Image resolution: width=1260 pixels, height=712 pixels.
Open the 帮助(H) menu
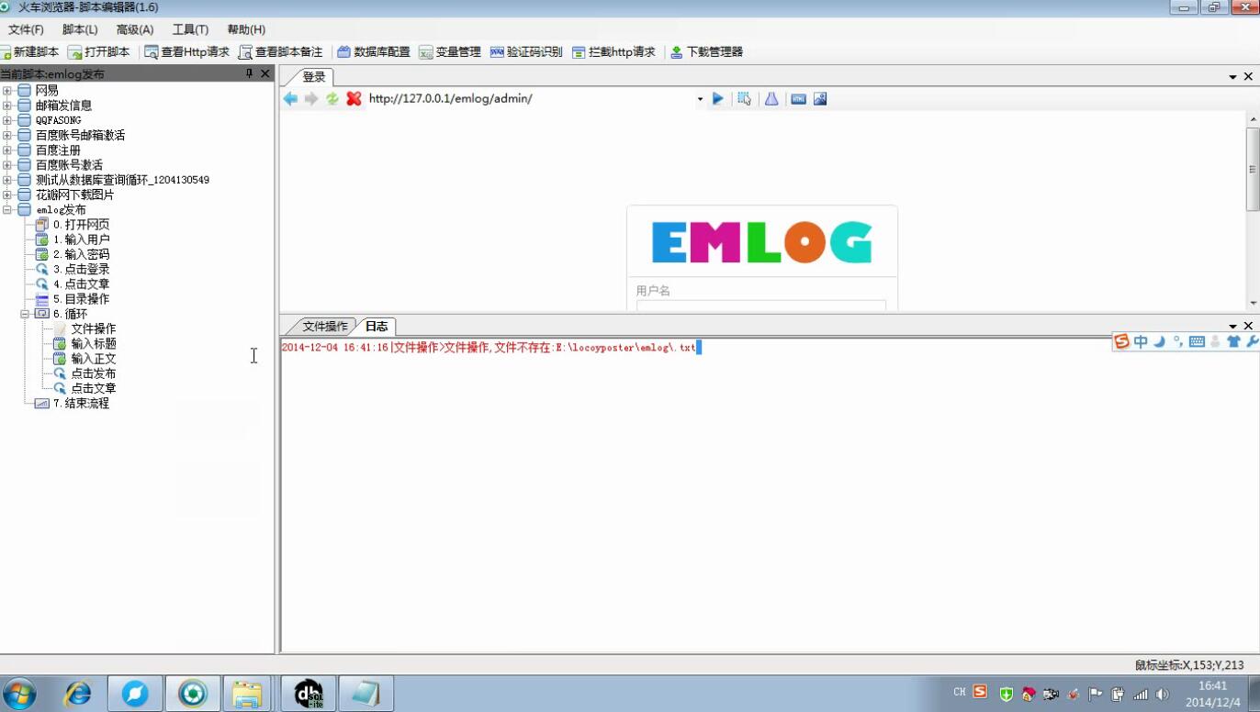[246, 29]
